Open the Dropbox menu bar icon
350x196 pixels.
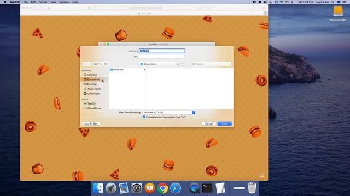click(265, 2)
